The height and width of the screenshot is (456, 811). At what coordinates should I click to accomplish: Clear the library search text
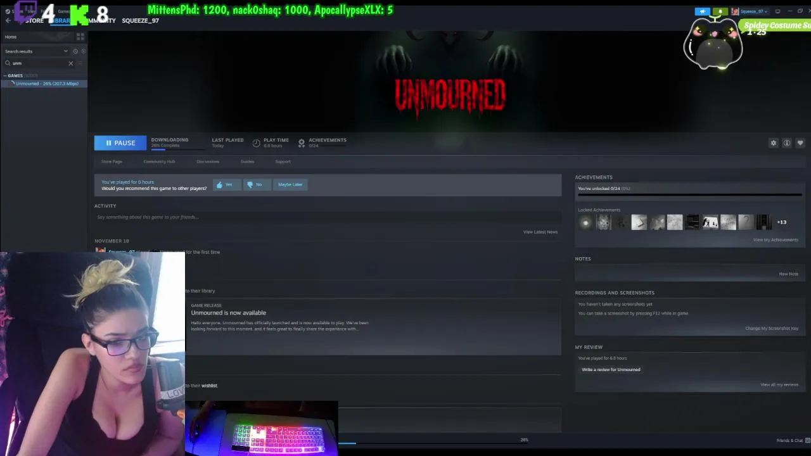[71, 63]
